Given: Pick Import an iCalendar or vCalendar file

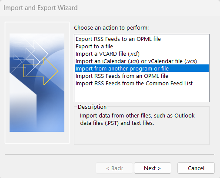Looking at the screenshot, I should (x=142, y=61).
